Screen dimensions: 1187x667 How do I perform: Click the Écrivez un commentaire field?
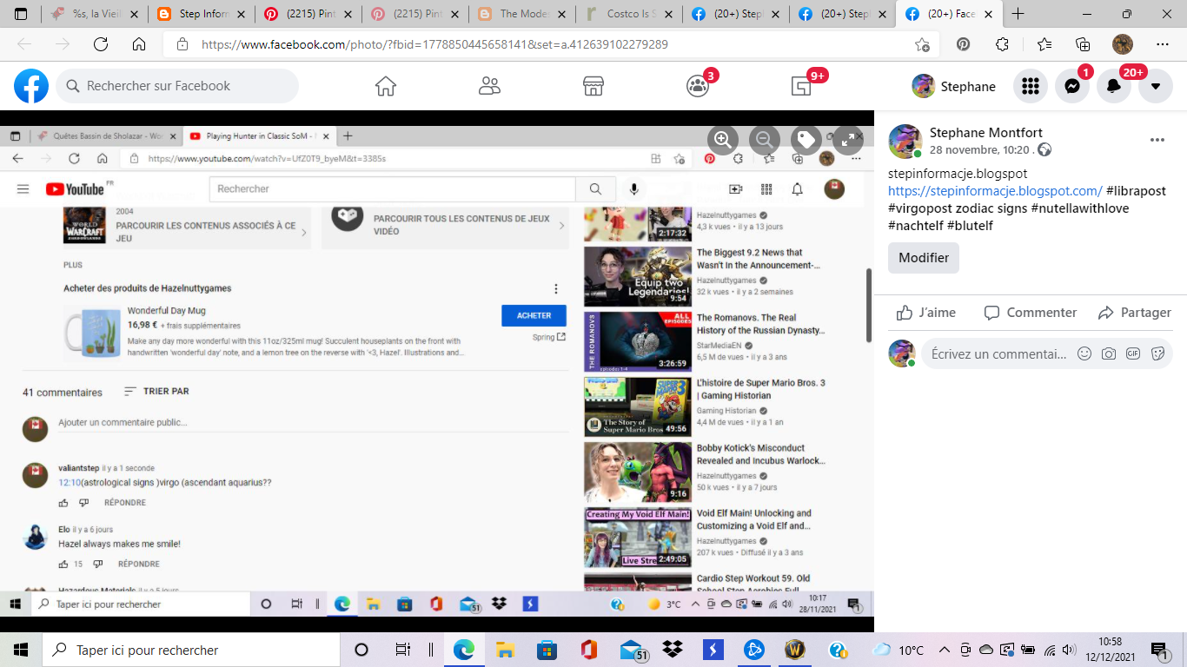tap(998, 353)
